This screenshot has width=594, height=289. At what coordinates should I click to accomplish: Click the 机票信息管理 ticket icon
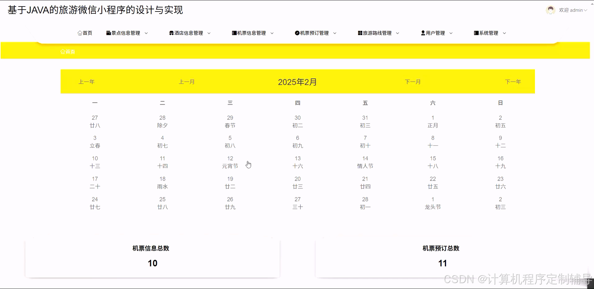pos(234,33)
